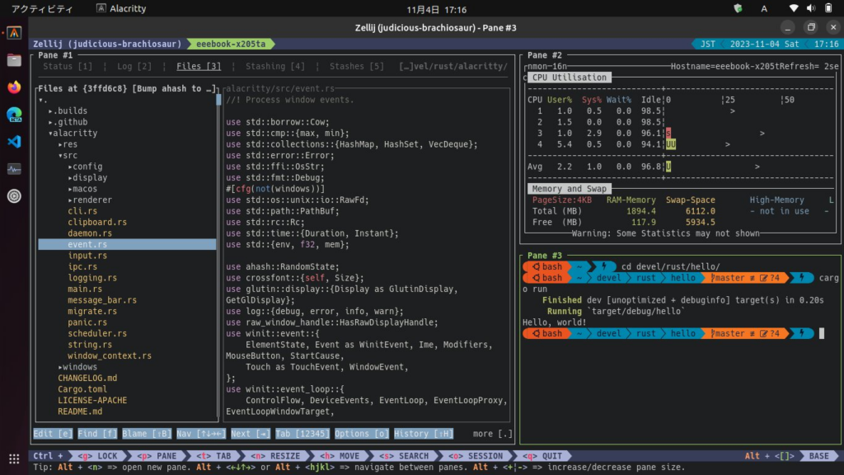Focus the Pane #3 terminal cursor
844x475 pixels.
pyautogui.click(x=822, y=334)
